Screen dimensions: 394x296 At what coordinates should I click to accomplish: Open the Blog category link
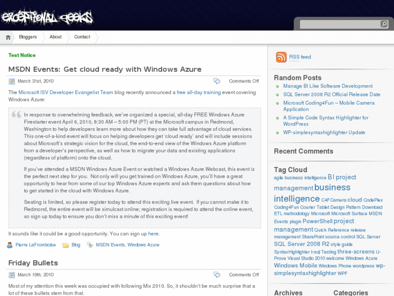point(76,245)
